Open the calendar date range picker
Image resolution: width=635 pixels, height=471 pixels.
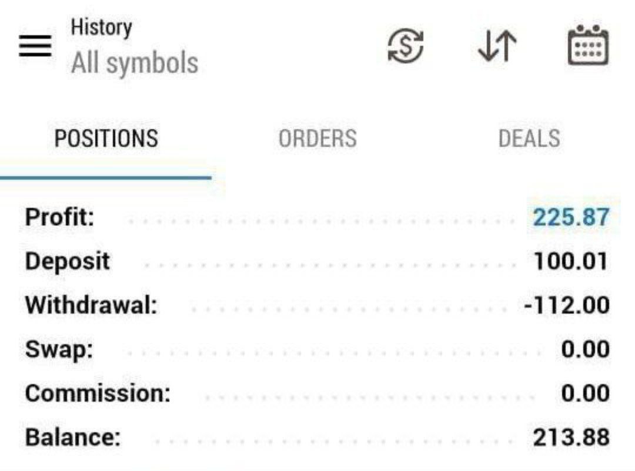pos(588,45)
